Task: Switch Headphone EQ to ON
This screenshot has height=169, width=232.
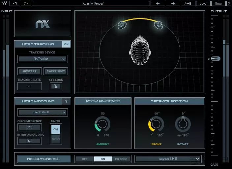Action: tap(103, 159)
